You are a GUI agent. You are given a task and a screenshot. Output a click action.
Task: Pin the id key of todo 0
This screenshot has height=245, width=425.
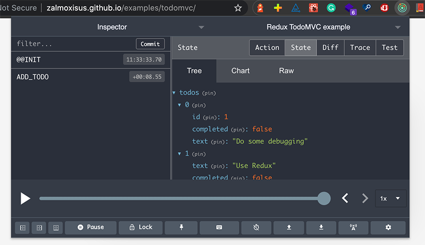point(210,117)
